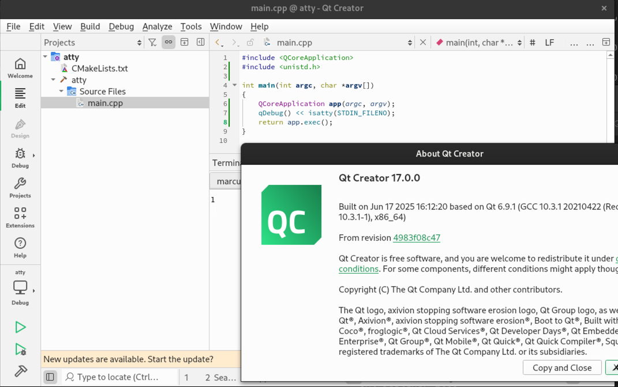Split the Projects sidebar view

point(184,42)
